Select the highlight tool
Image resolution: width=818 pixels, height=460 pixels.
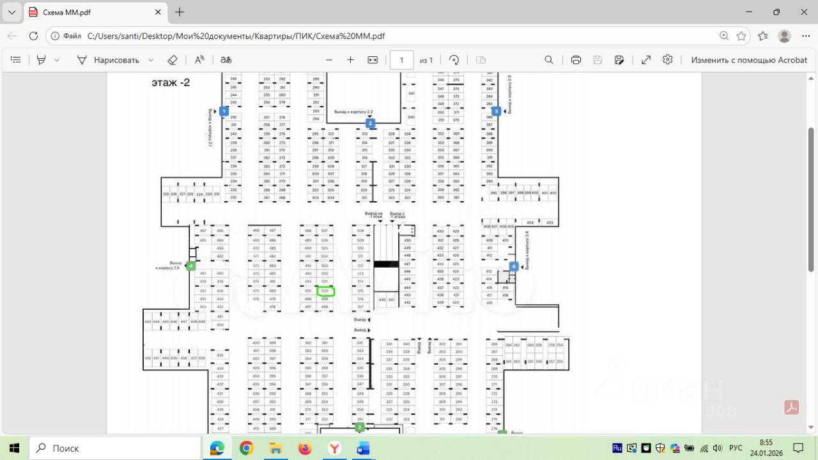pyautogui.click(x=42, y=59)
